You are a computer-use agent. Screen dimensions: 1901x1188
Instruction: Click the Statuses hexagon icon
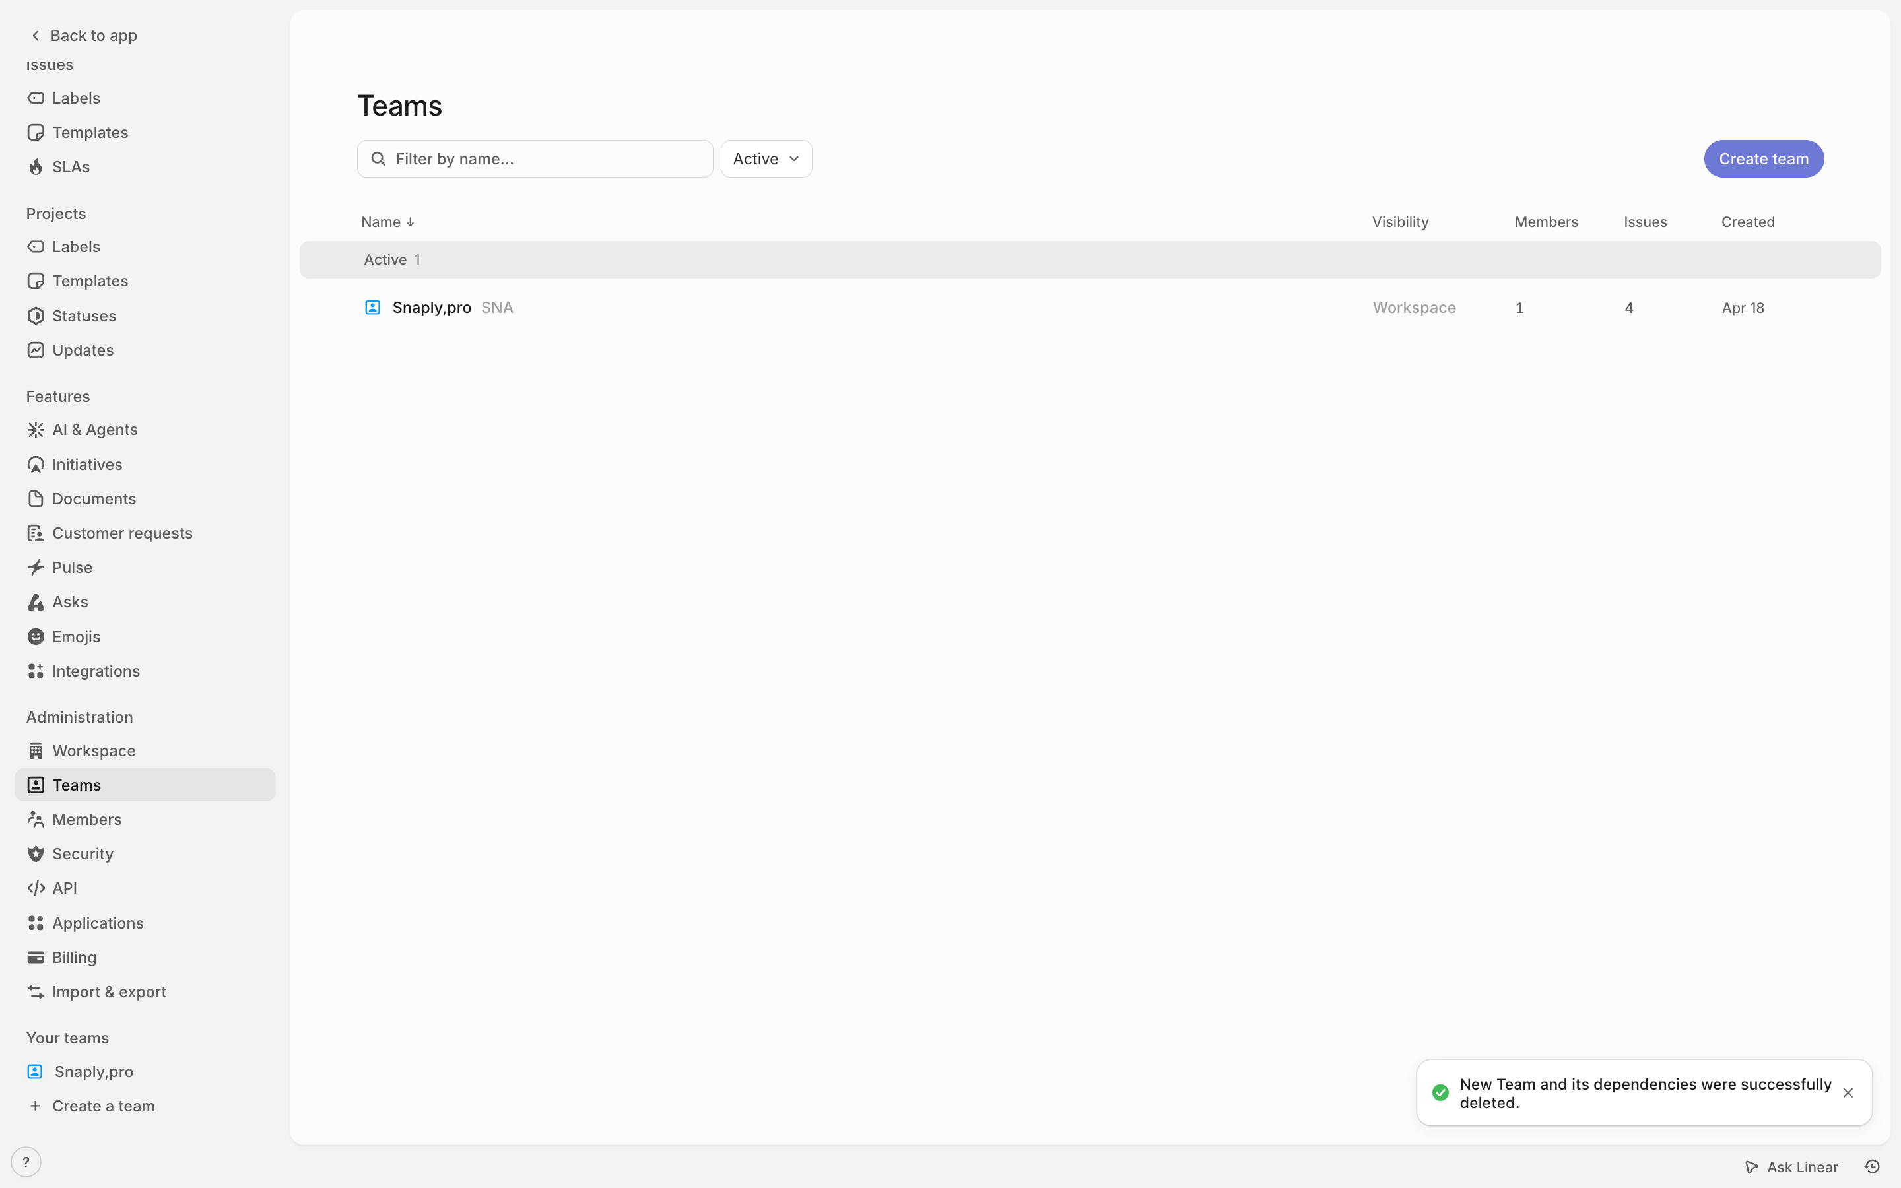coord(36,316)
